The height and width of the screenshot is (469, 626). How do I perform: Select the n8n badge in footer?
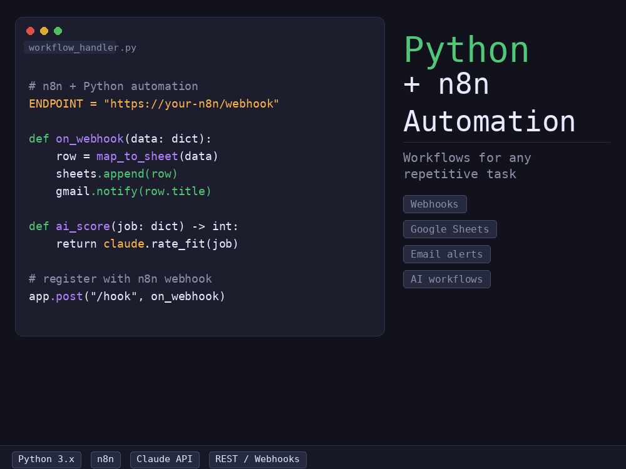click(x=106, y=460)
